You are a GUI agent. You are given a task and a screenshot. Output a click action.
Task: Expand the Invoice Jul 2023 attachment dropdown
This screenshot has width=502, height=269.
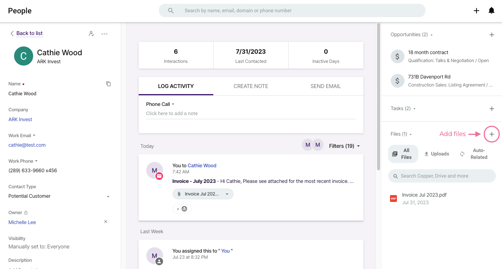click(x=227, y=194)
